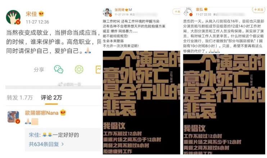
Task: Open 欧阳娜娜Nana username link
Action: pyautogui.click(x=42, y=113)
